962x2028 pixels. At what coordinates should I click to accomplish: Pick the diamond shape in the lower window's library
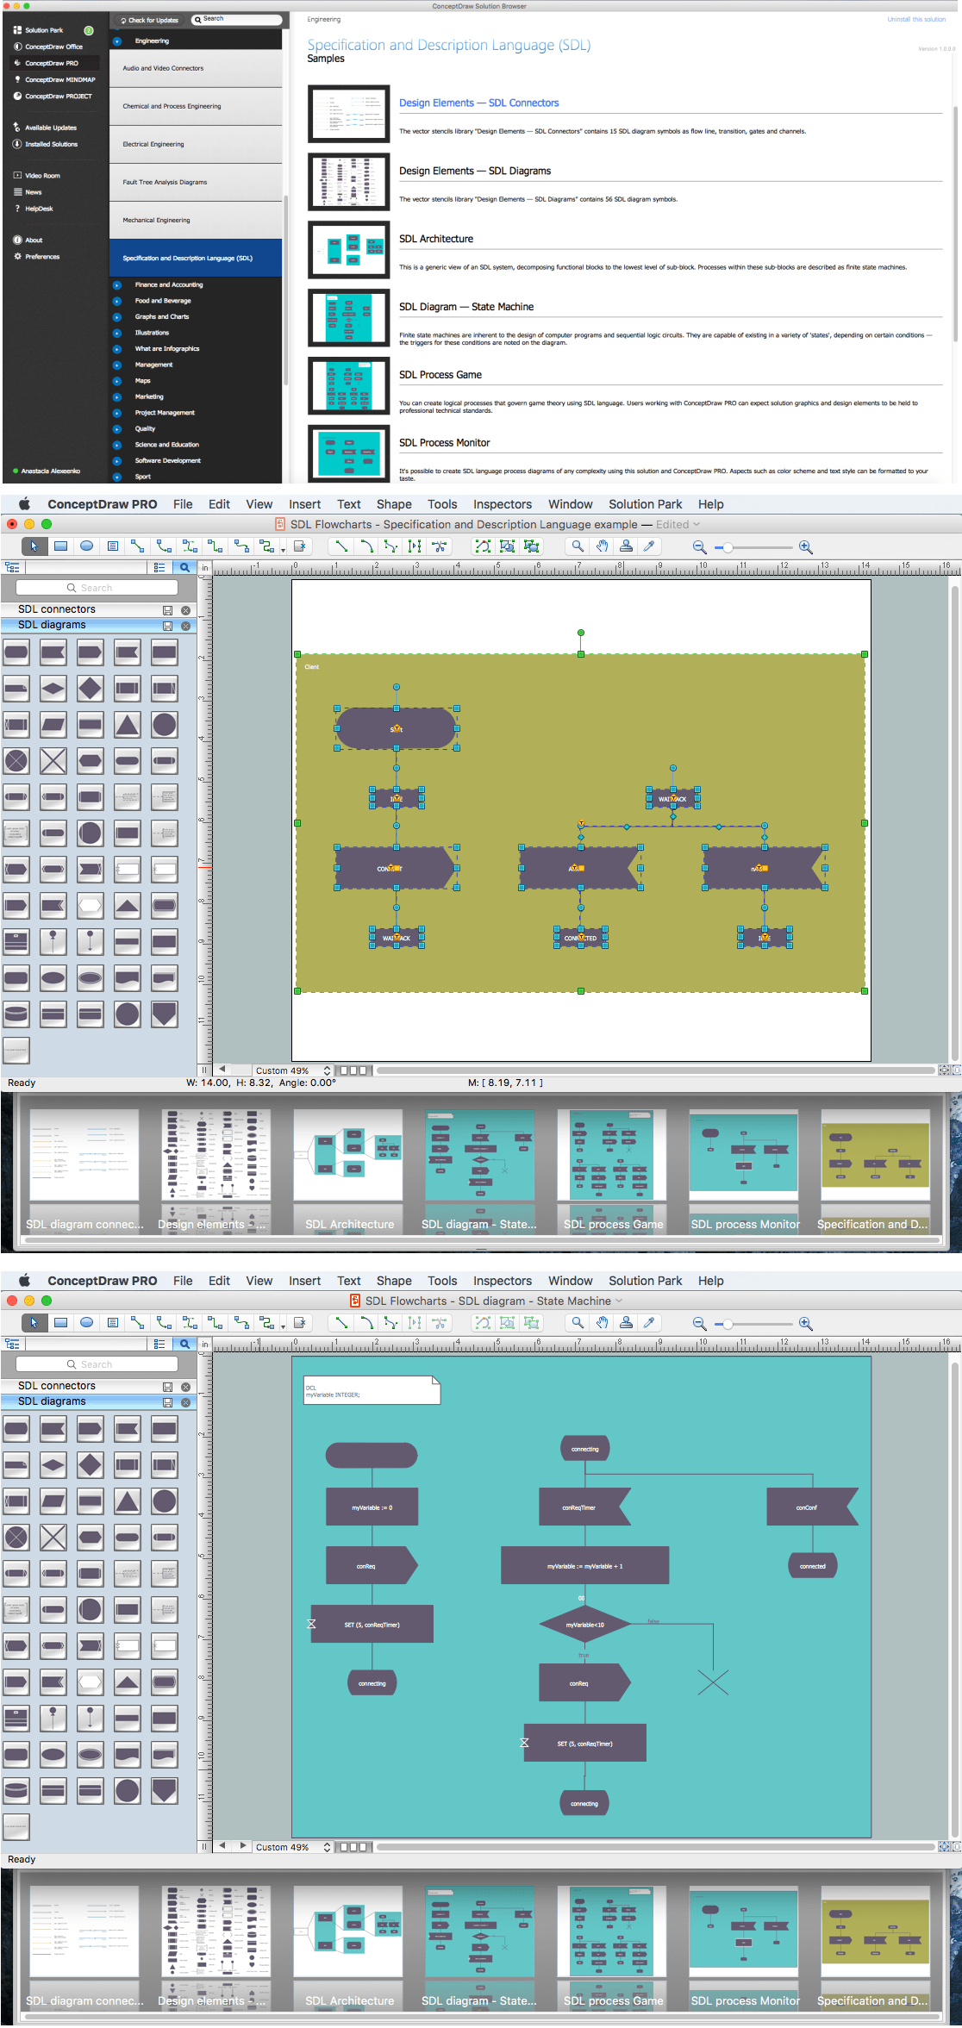pos(91,1465)
